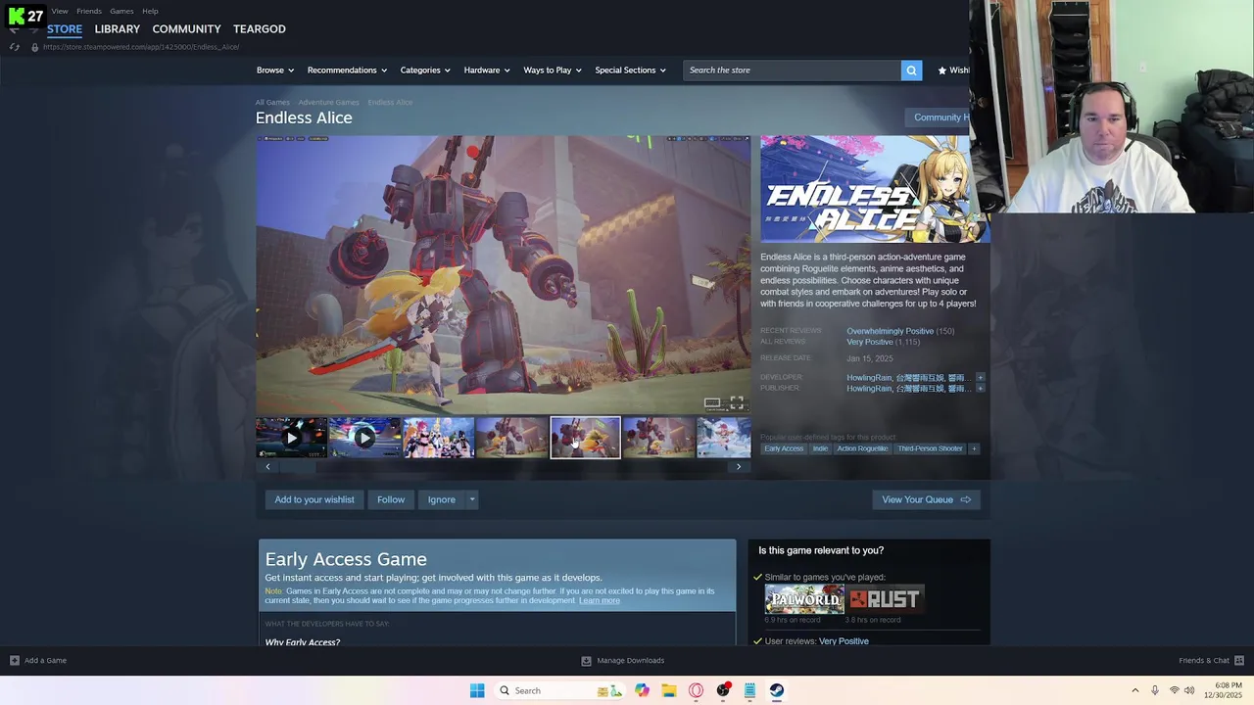Click the Steam back navigation arrow
This screenshot has width=1254, height=705.
[14, 29]
